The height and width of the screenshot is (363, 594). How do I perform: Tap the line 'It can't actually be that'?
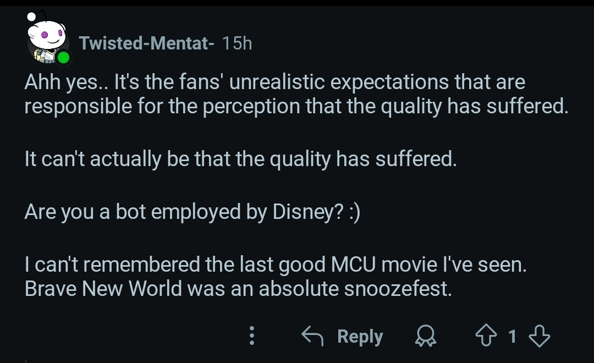(x=240, y=159)
